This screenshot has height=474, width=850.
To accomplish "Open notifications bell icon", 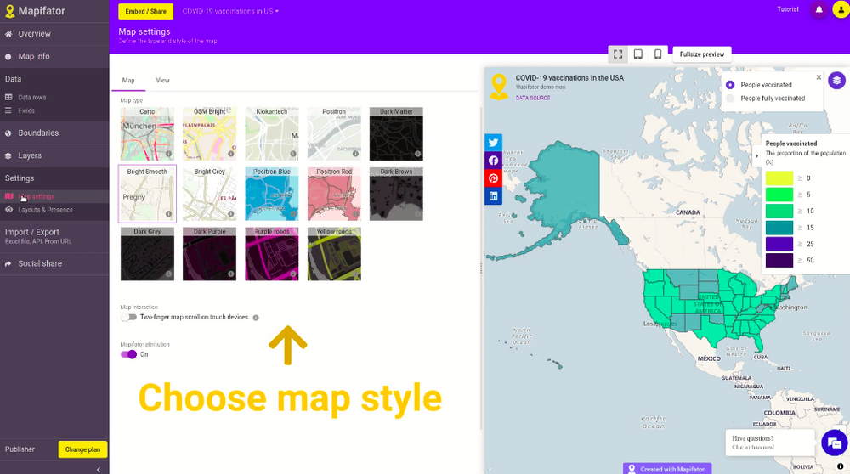I will [x=819, y=9].
